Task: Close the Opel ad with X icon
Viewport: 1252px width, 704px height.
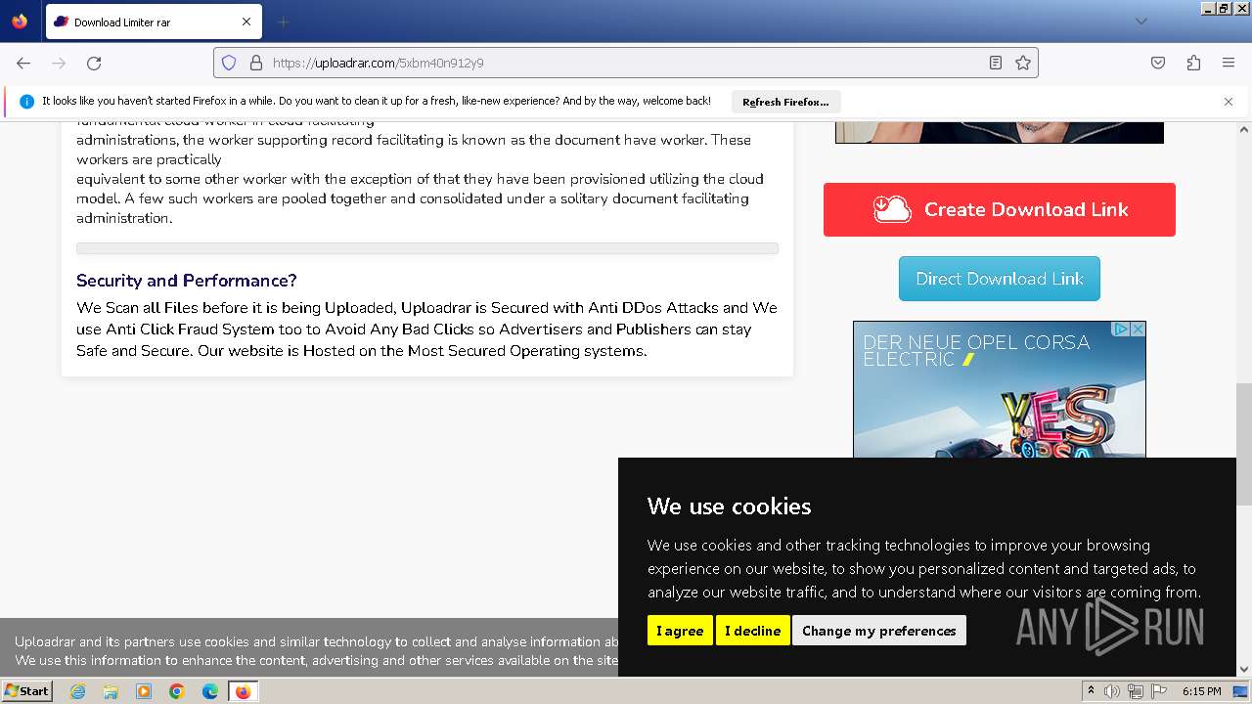Action: 1138,330
